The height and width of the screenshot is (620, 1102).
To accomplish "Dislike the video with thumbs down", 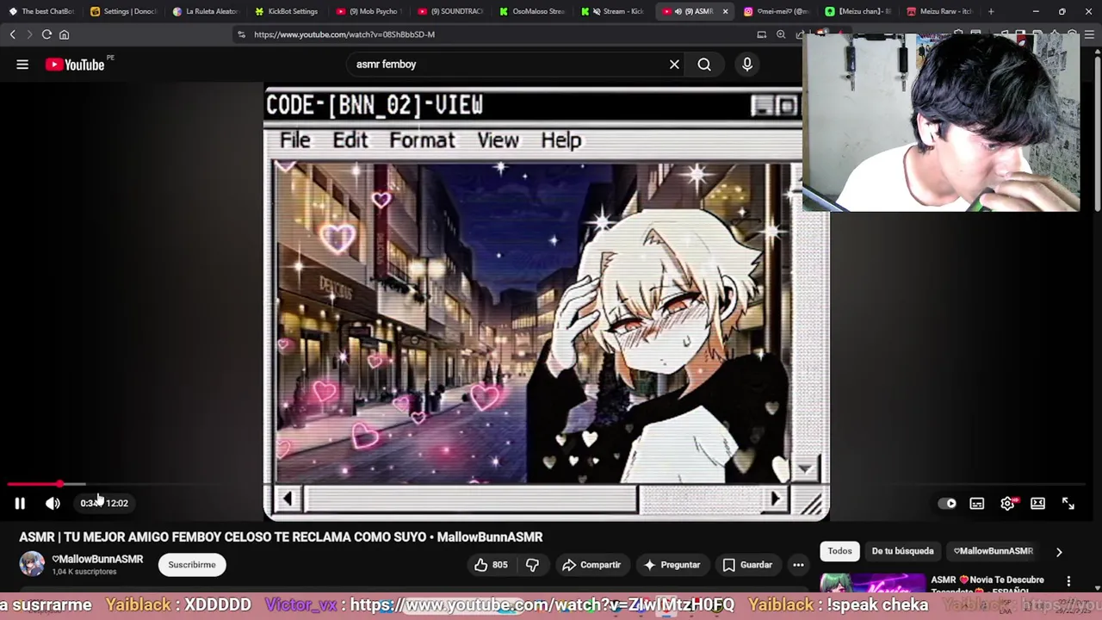I will (532, 565).
